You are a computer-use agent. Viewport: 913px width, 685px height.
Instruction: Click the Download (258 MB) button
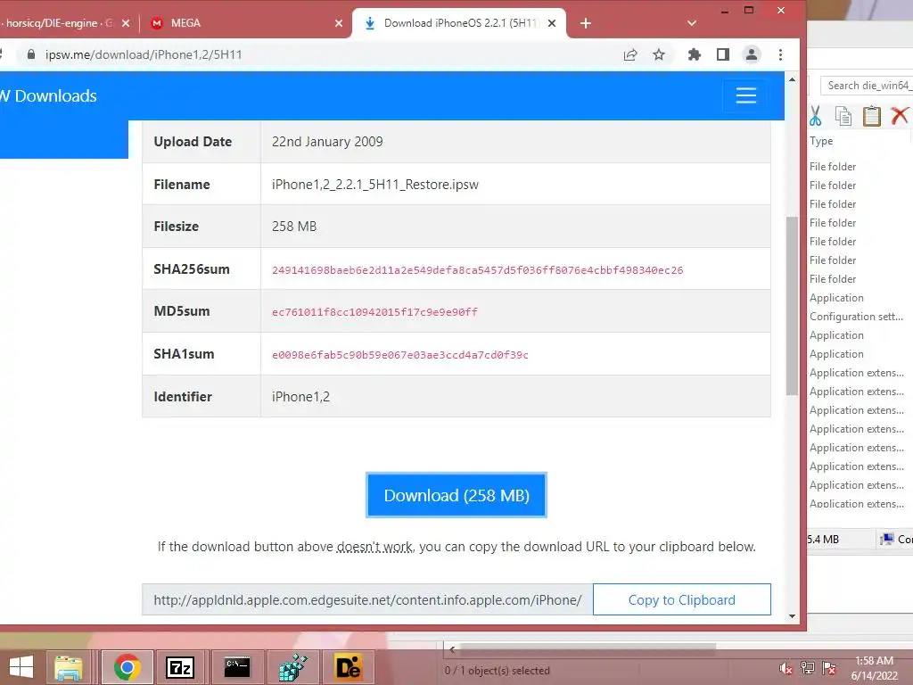456,495
